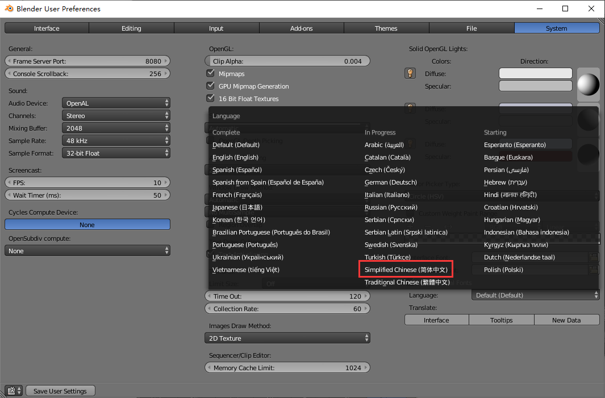605x398 pixels.
Task: Select the Interface translate button
Action: point(436,320)
